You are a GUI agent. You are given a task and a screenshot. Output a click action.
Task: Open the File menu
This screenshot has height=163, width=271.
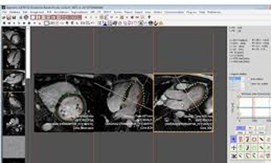[x=4, y=12]
